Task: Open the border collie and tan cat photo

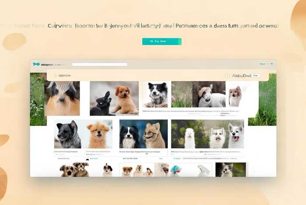Action: 143,134
